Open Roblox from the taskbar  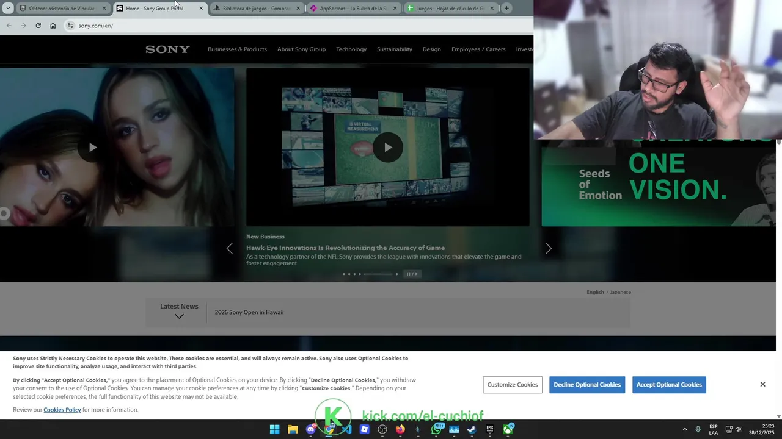click(364, 429)
